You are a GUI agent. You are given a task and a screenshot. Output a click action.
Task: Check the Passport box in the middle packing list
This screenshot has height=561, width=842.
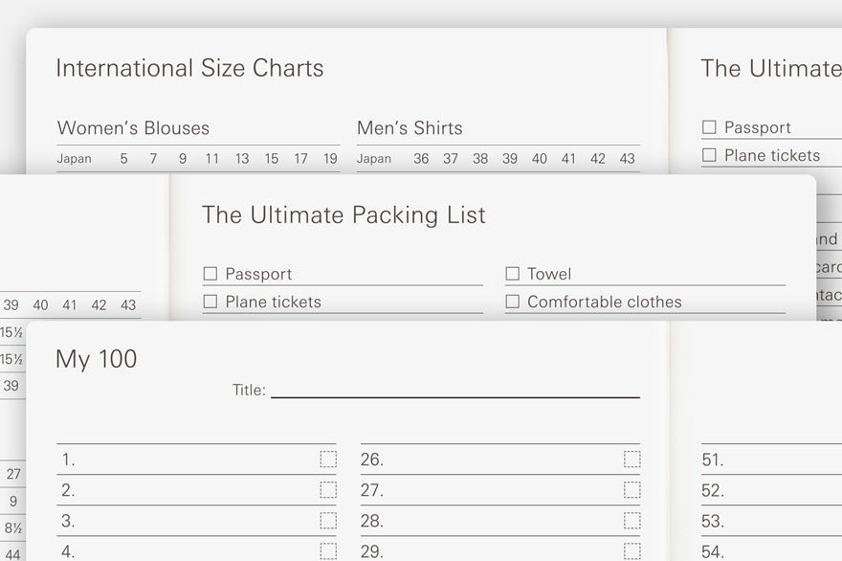pos(210,274)
